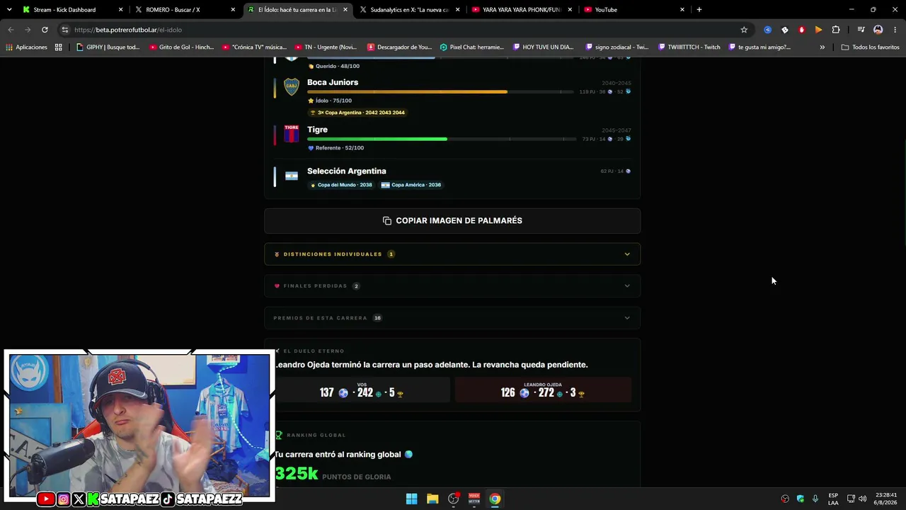Screen dimensions: 906x510
Task: Click the Selección Argentina team name
Action: tap(347, 171)
